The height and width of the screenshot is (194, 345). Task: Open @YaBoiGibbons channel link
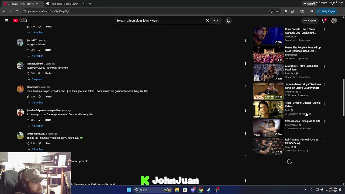(35, 64)
